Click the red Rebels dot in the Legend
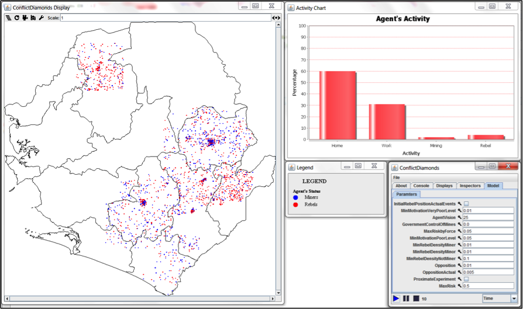This screenshot has height=309, width=523. point(295,205)
